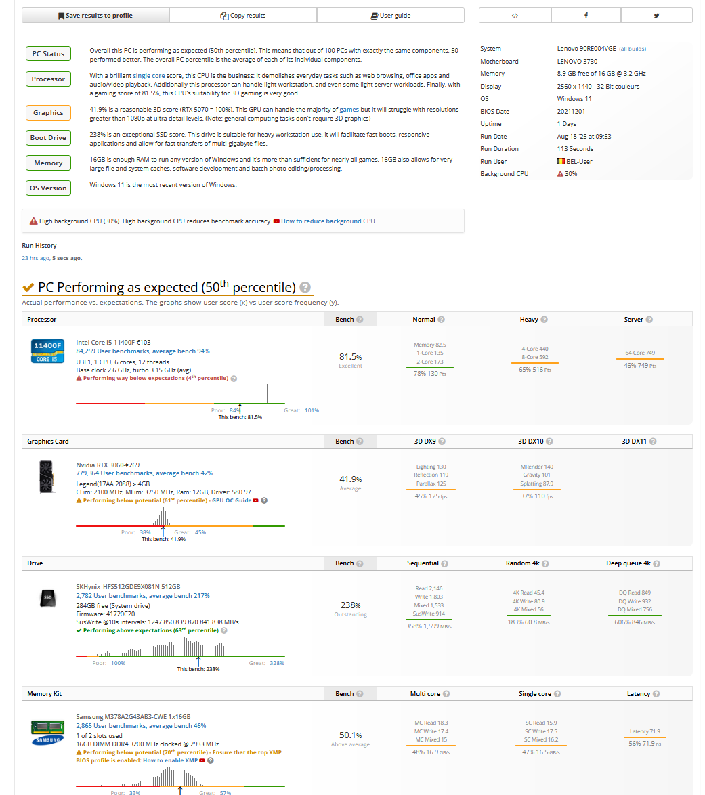The image size is (705, 795).
Task: Select the Graphics status label
Action: pyautogui.click(x=48, y=112)
